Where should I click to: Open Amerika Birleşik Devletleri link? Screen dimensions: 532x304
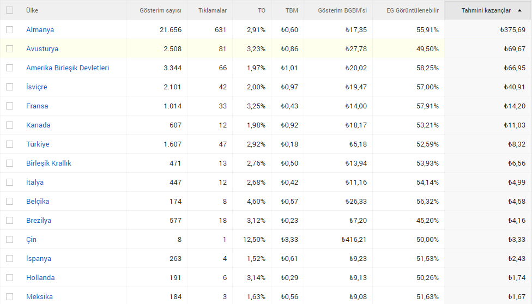[x=68, y=68]
